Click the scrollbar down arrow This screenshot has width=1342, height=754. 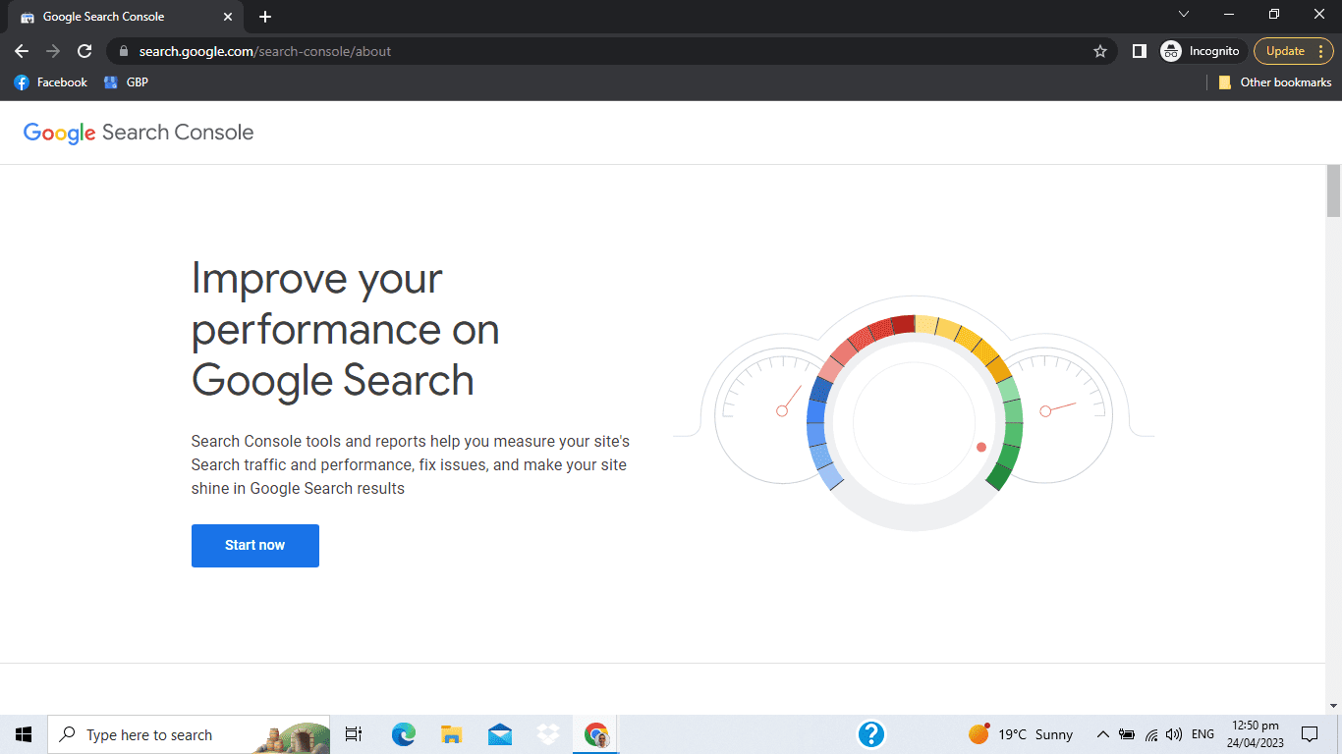tap(1333, 706)
